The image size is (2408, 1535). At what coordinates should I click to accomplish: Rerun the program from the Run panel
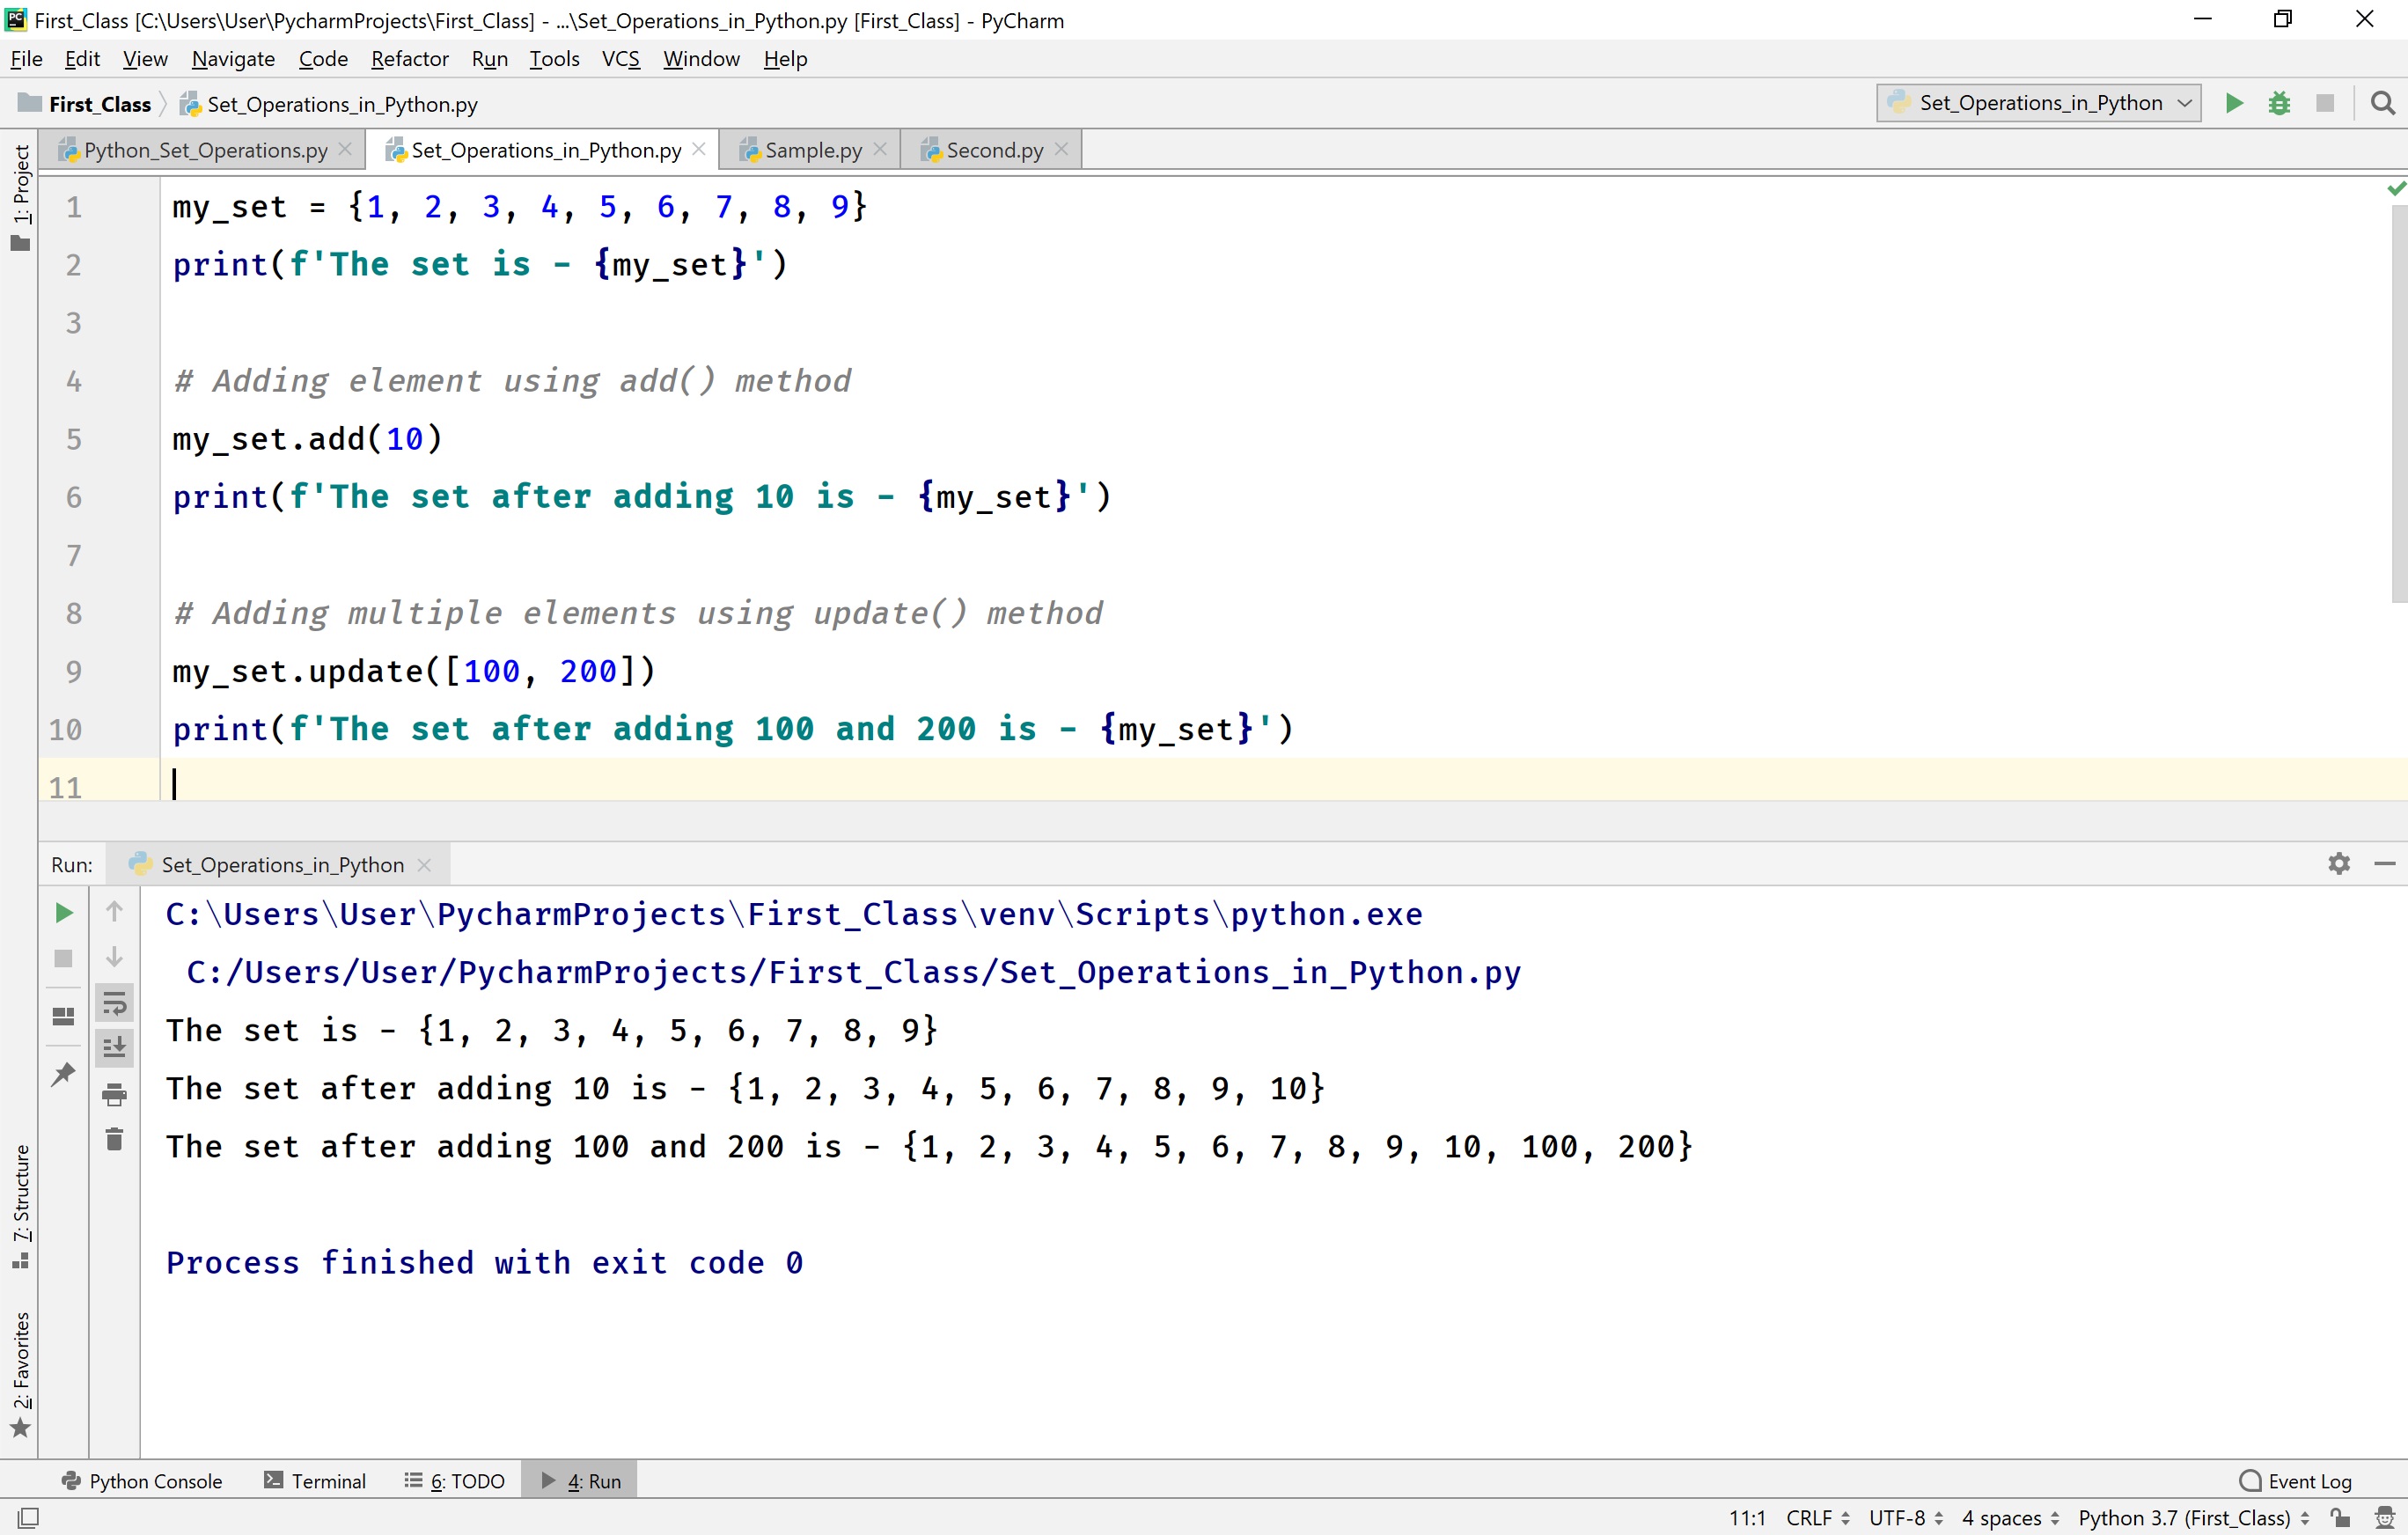click(63, 911)
